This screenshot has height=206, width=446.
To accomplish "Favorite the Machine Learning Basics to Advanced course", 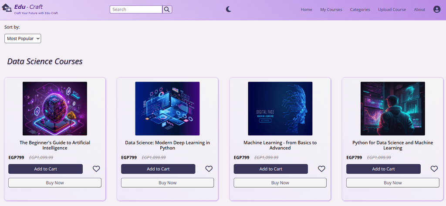I will [x=321, y=169].
